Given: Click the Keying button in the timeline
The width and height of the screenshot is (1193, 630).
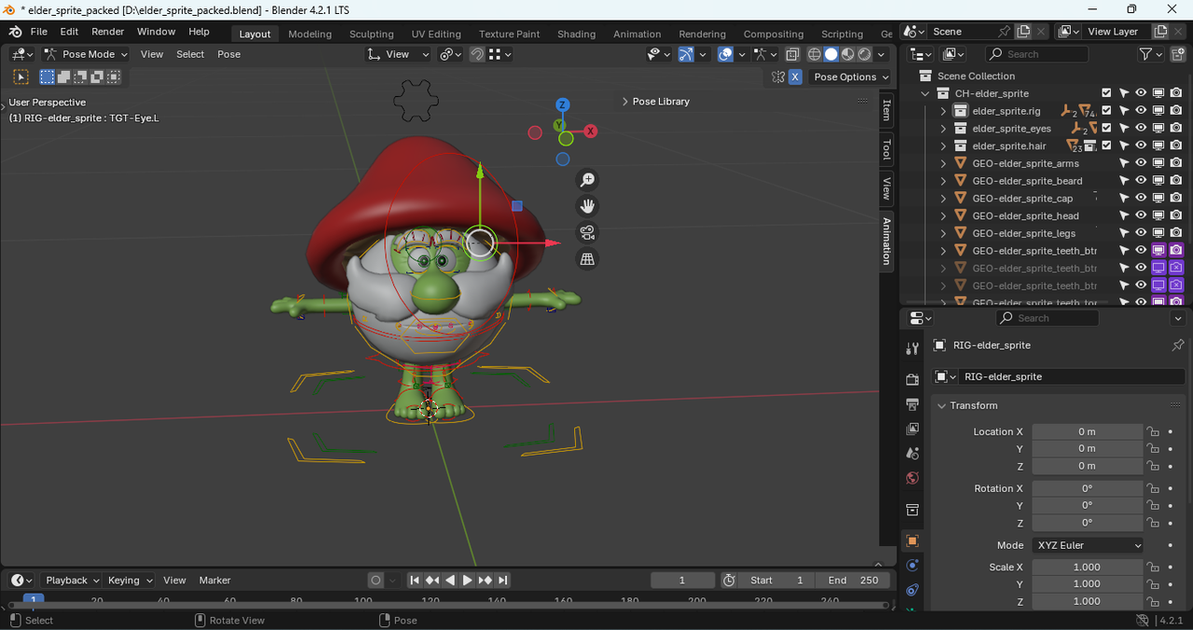Looking at the screenshot, I should 130,580.
